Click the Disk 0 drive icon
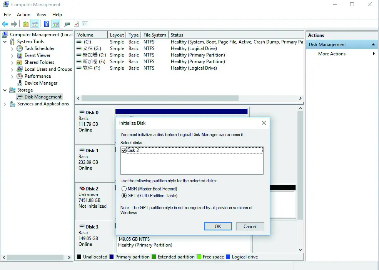 pos(82,112)
